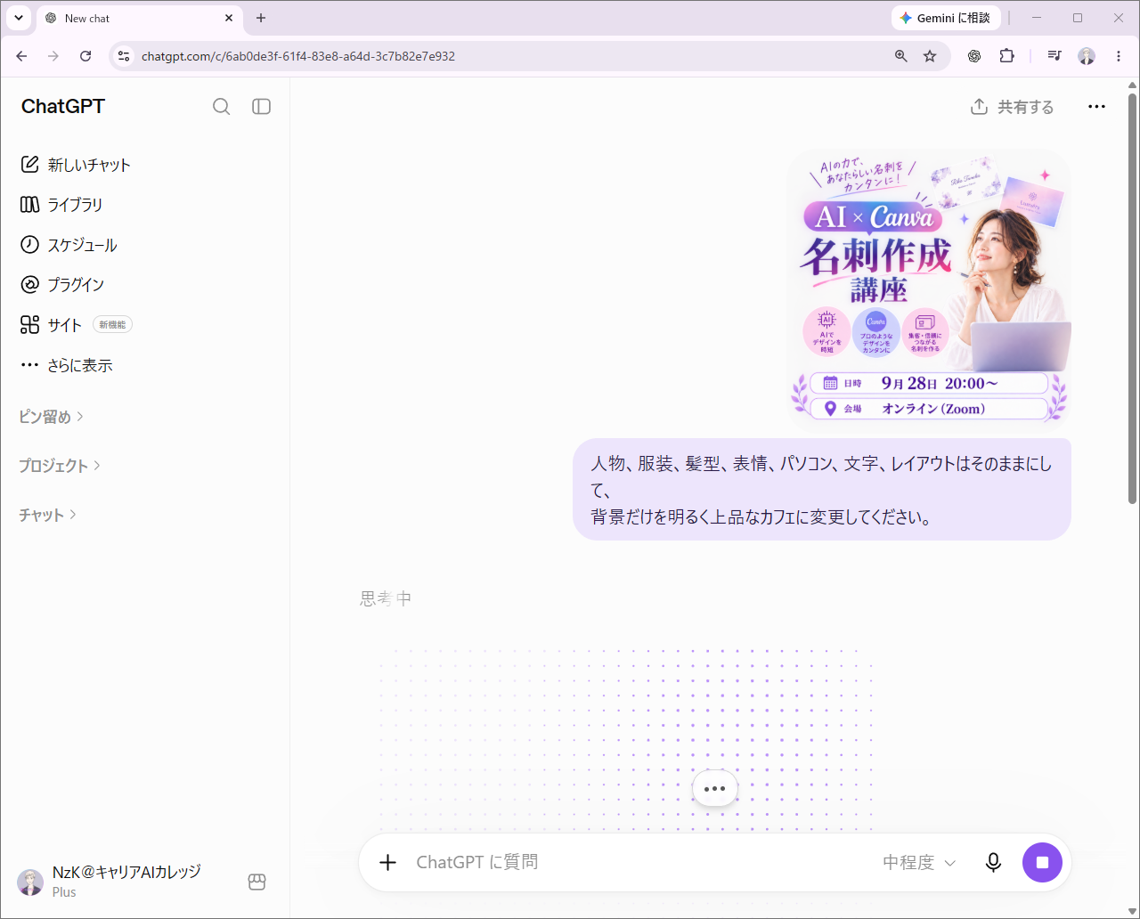Open a new browser tab with plus
Screen dimensions: 1140x919
261,18
